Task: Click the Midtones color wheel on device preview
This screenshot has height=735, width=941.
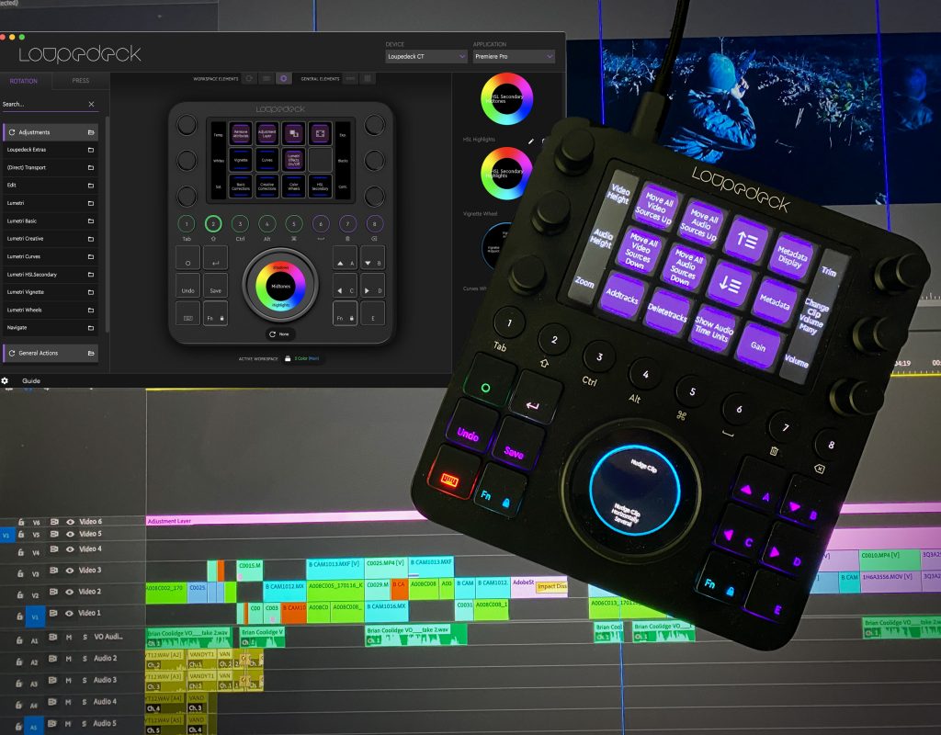Action: pyautogui.click(x=281, y=287)
